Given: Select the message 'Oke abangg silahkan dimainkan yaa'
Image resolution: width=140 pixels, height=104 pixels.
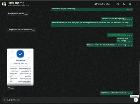Looking at the screenshot, I should (116, 93).
